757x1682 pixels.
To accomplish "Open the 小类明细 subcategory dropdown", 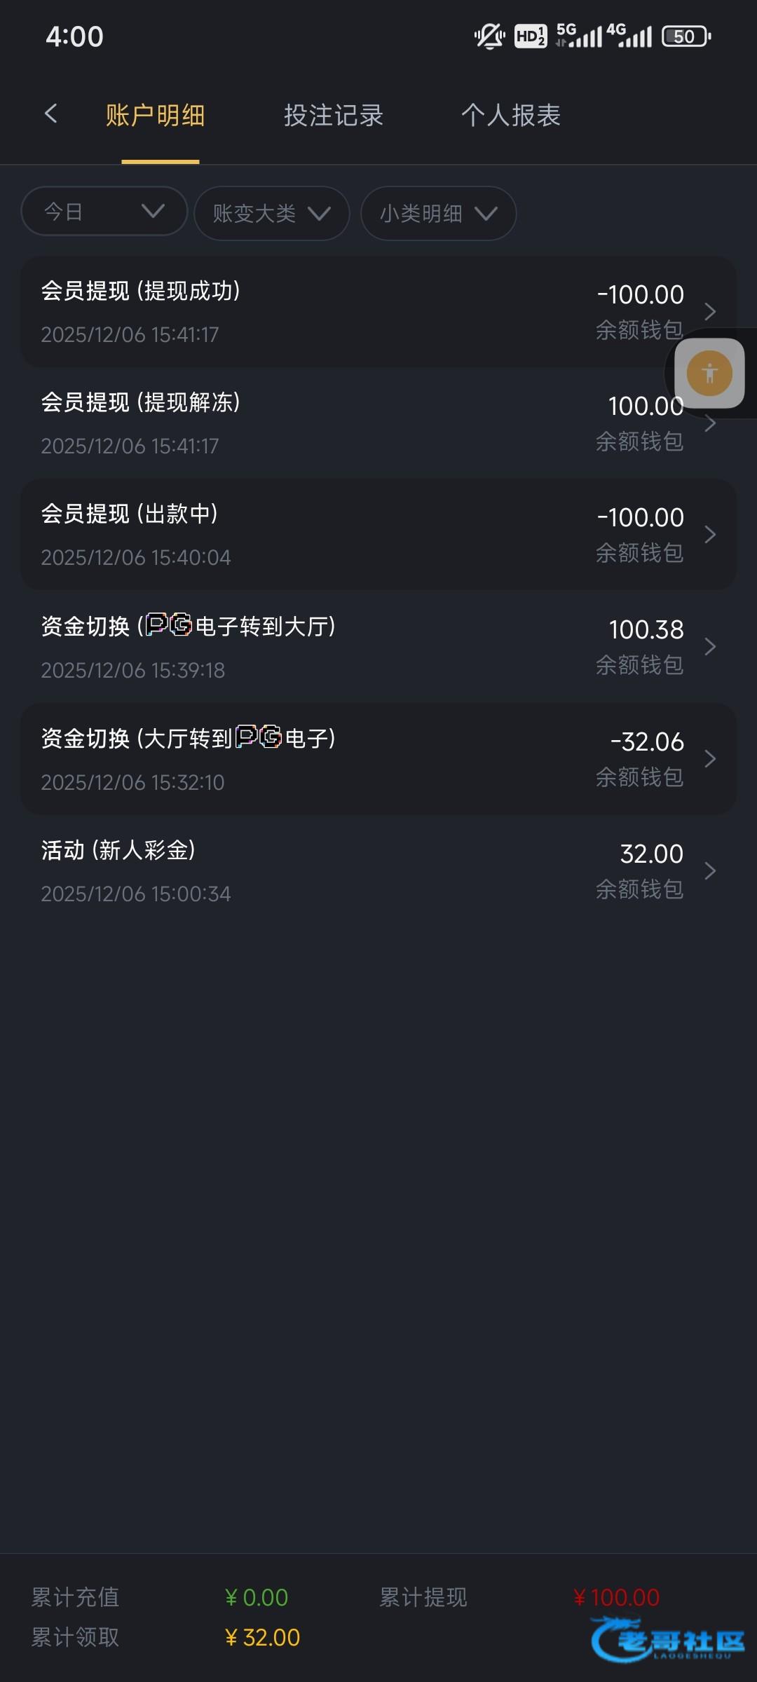I will (x=438, y=213).
